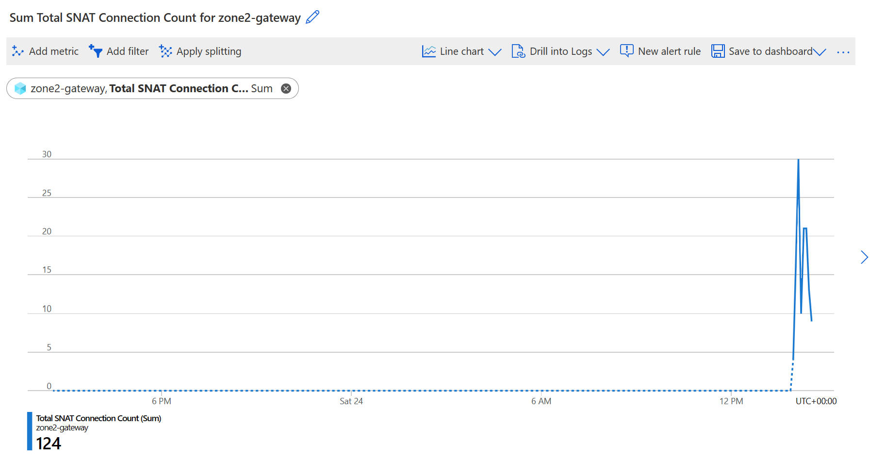Select New alert rule
870x459 pixels.
(669, 51)
